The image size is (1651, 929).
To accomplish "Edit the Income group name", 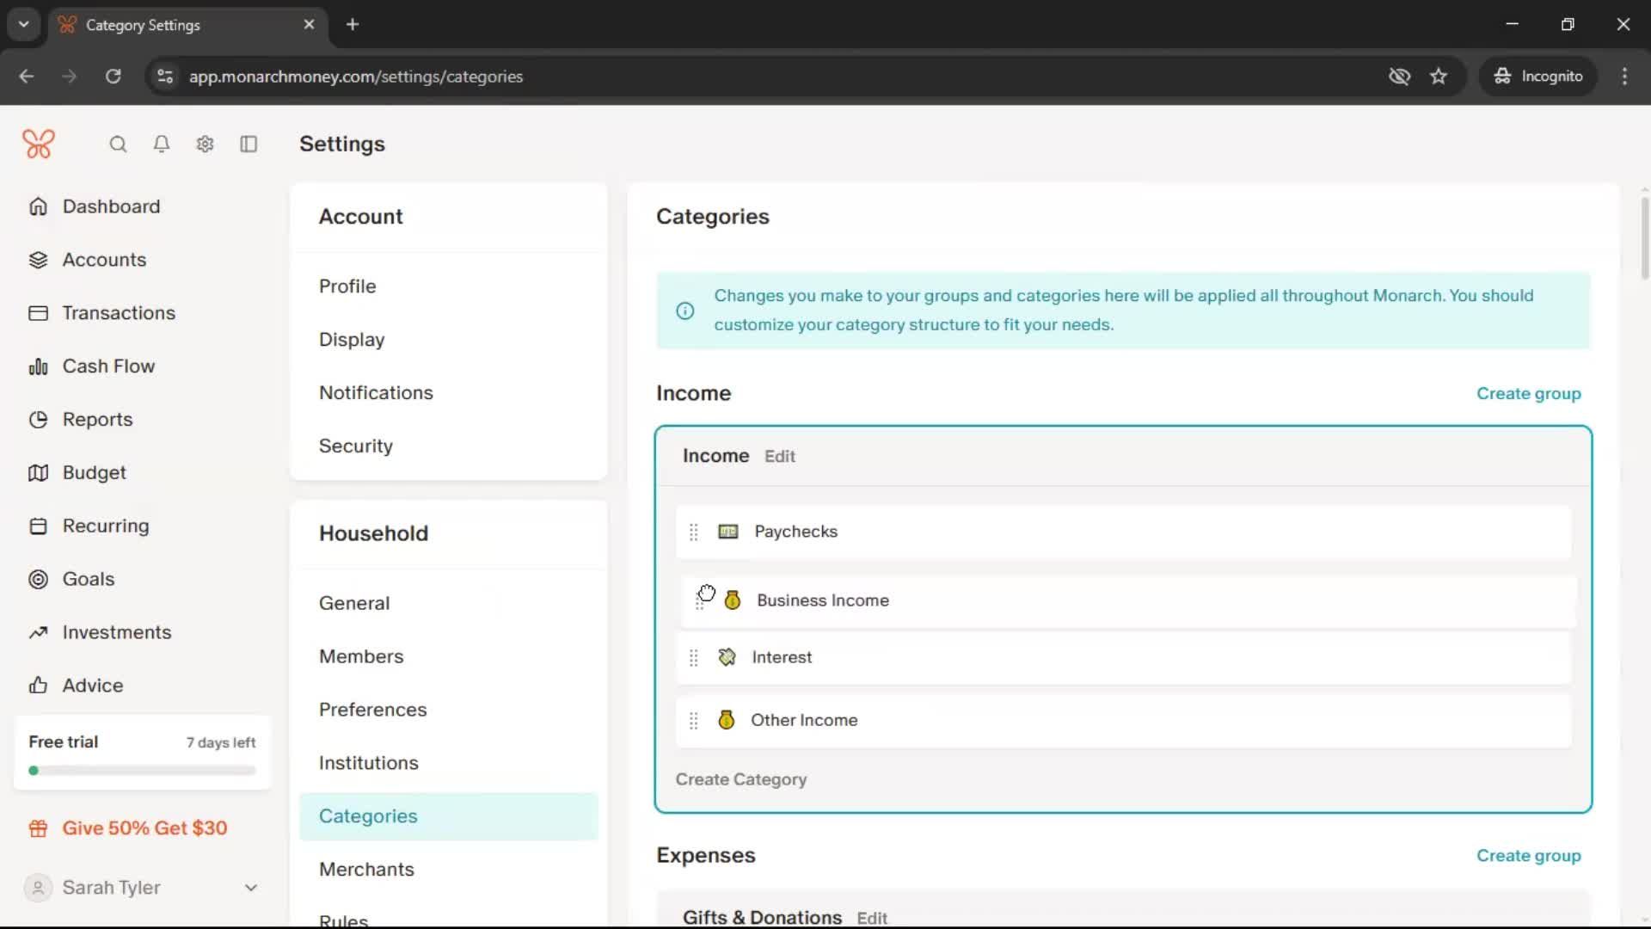I will tap(779, 457).
